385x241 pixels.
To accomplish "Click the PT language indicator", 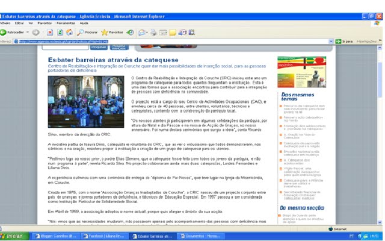I will [351, 236].
